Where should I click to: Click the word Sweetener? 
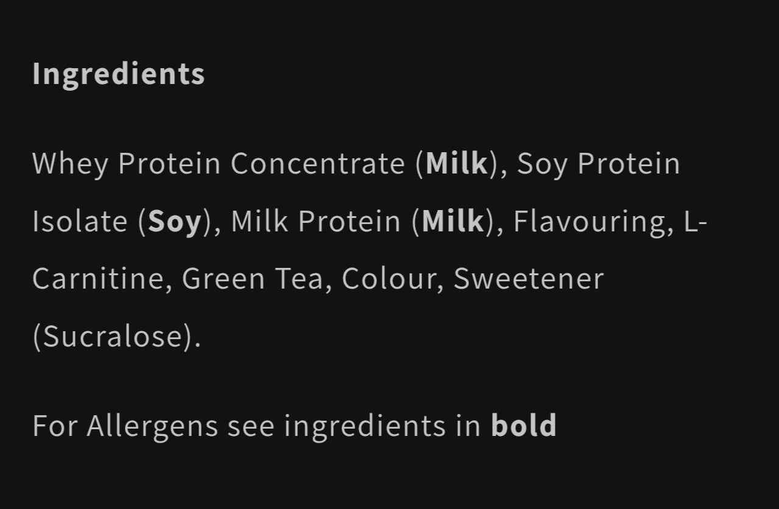(528, 279)
